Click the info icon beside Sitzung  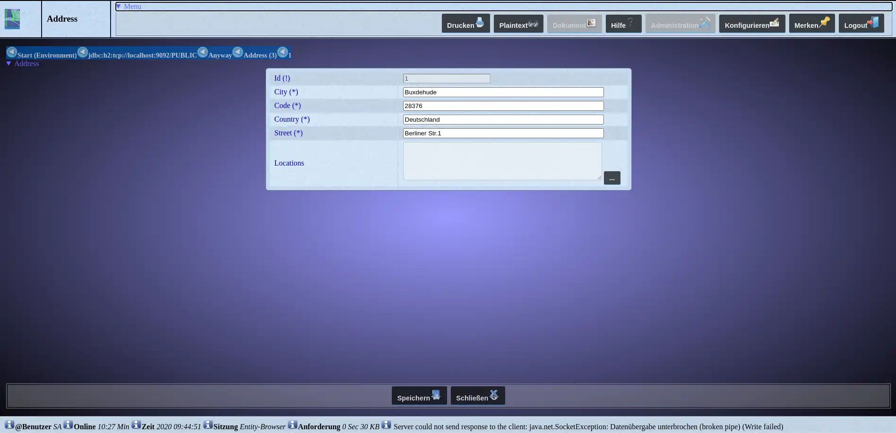point(208,425)
